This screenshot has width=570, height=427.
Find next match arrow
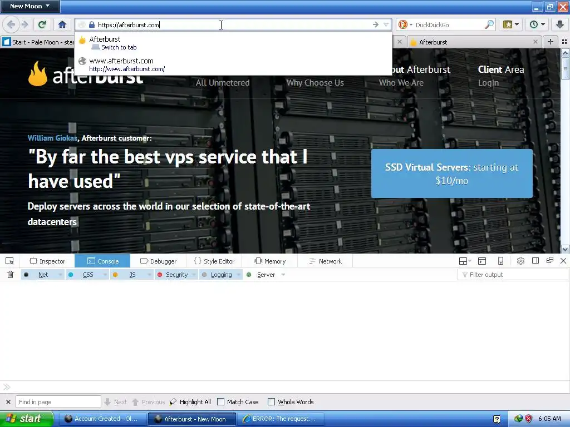point(107,402)
